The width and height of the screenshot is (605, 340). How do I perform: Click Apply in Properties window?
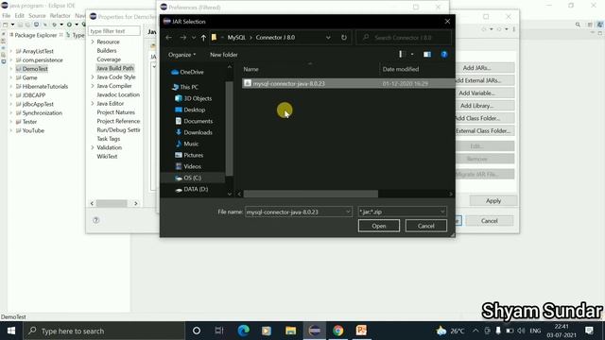(x=493, y=201)
